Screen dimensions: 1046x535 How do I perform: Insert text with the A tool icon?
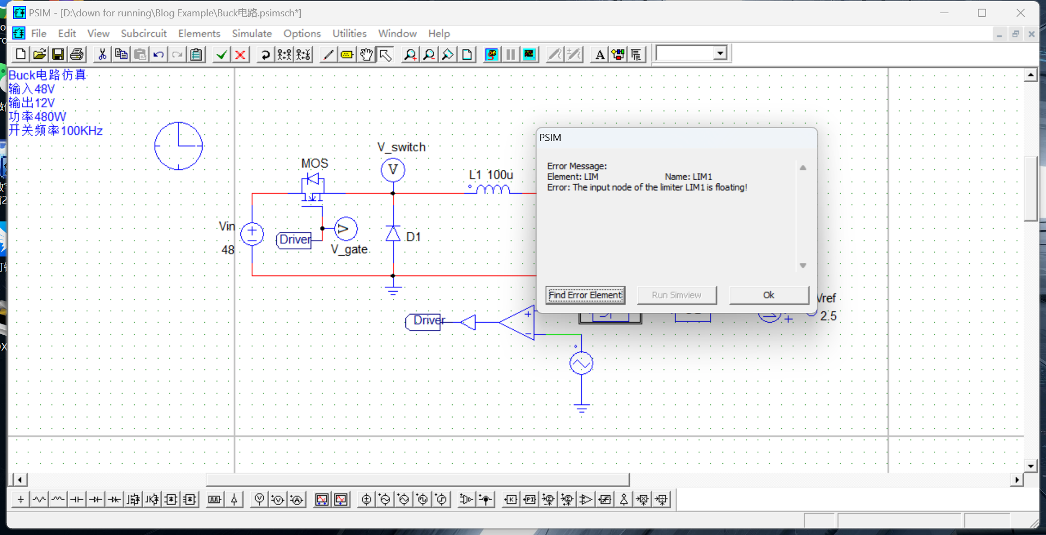click(x=599, y=54)
